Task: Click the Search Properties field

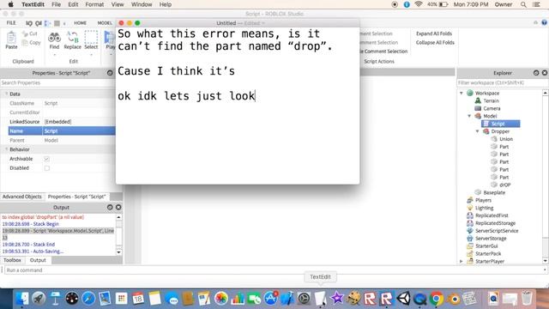Action: 57,83
